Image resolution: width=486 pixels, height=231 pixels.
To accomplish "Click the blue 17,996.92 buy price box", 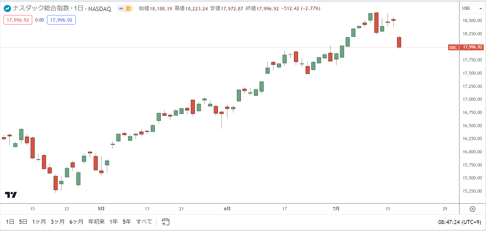I will point(61,20).
